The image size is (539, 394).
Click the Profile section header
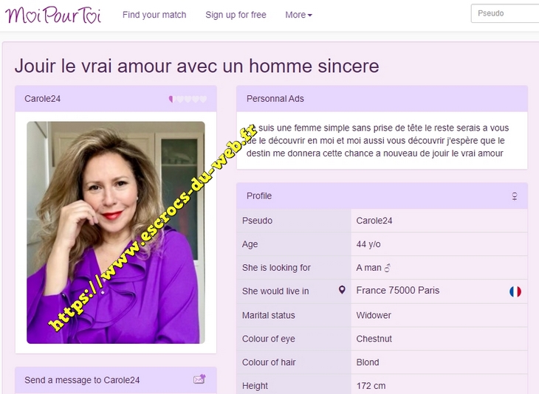[382, 196]
